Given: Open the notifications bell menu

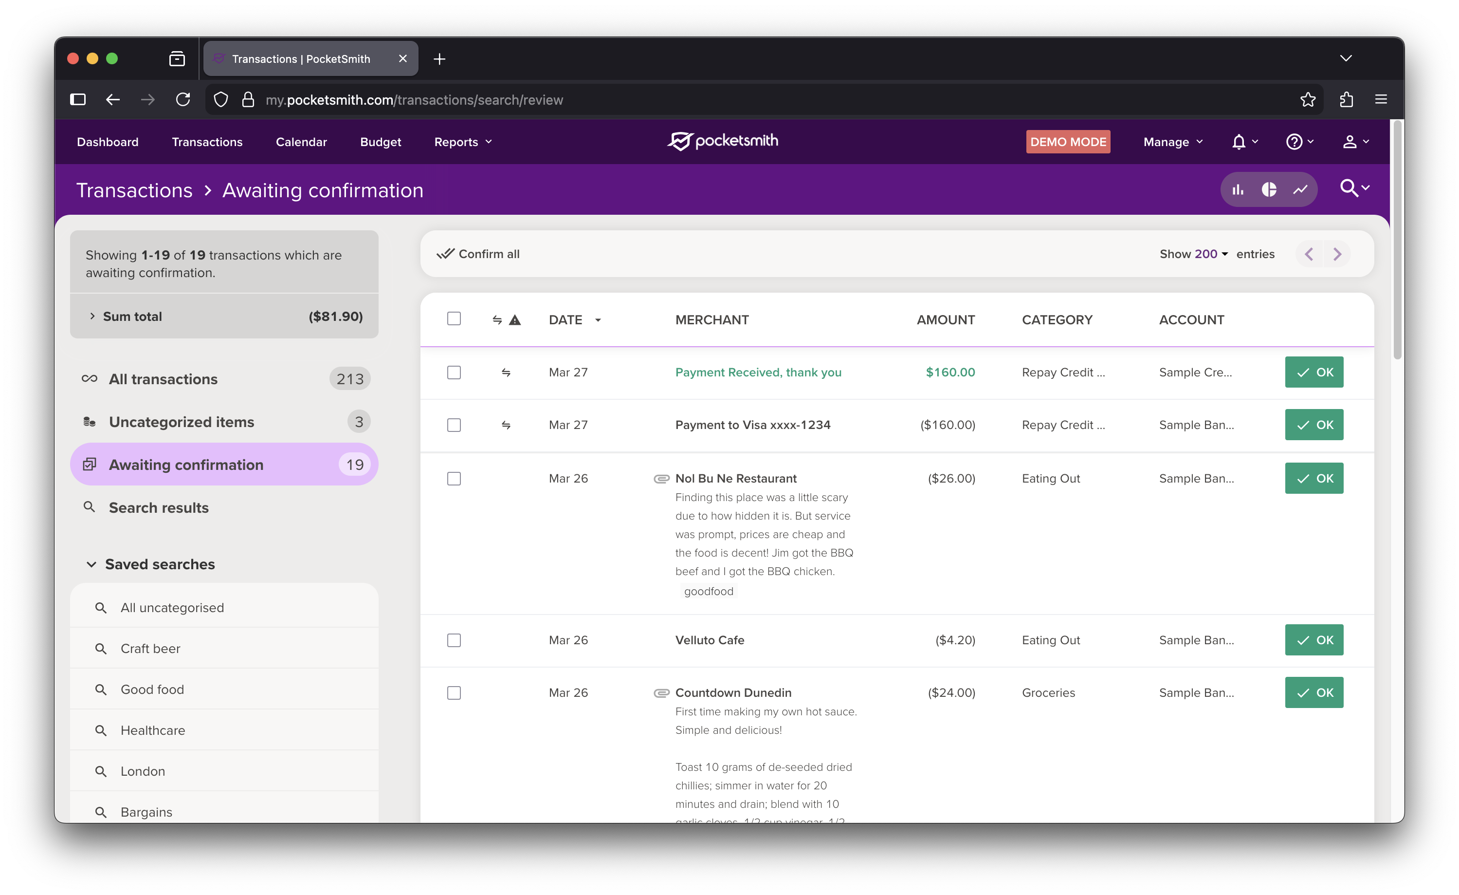Looking at the screenshot, I should 1240,142.
